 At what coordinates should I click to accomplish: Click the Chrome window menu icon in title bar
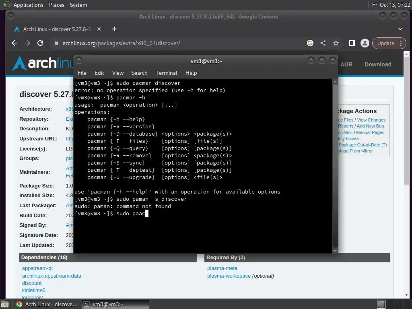pos(11,16)
